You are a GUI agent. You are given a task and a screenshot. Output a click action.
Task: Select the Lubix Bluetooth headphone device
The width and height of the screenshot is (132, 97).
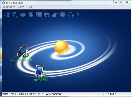tap(23, 52)
